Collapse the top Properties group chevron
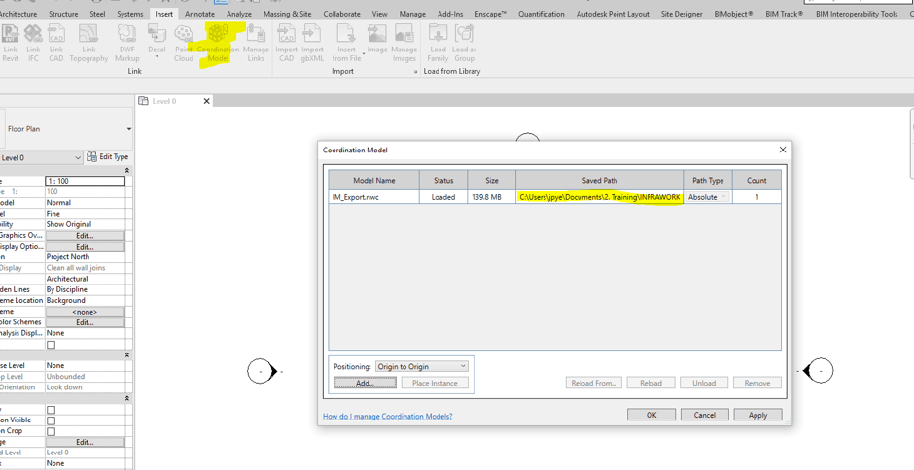Image resolution: width=914 pixels, height=470 pixels. (x=127, y=171)
